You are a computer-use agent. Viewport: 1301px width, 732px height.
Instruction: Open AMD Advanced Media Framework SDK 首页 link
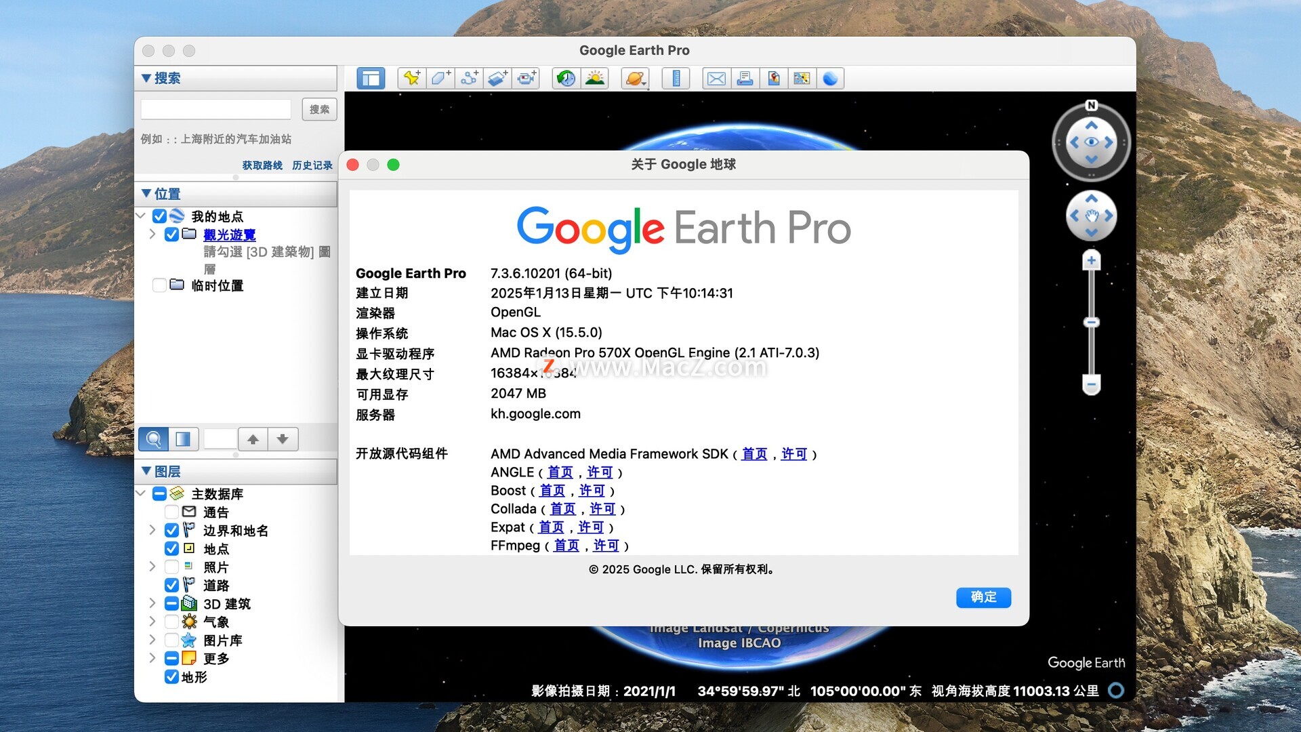coord(754,454)
